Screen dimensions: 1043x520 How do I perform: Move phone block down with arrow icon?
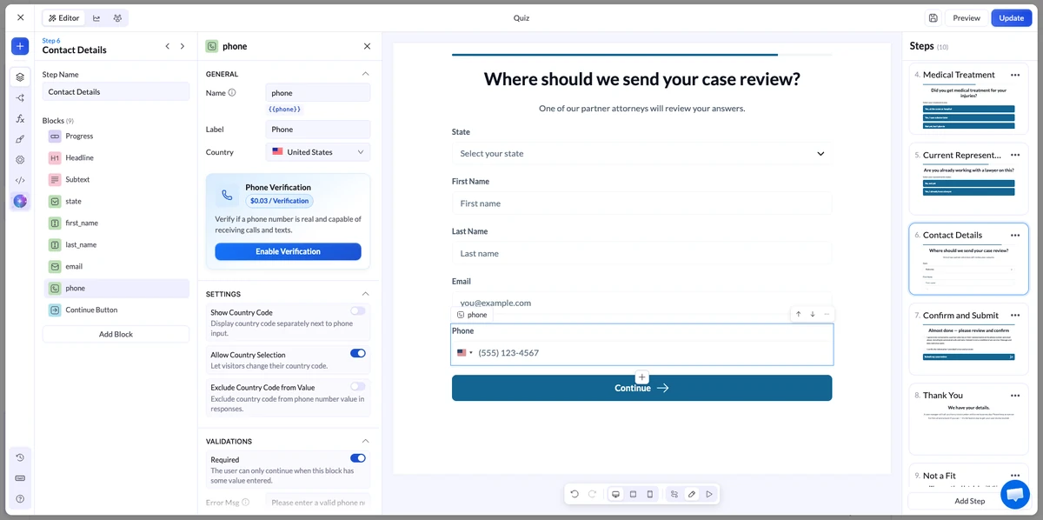coord(813,314)
